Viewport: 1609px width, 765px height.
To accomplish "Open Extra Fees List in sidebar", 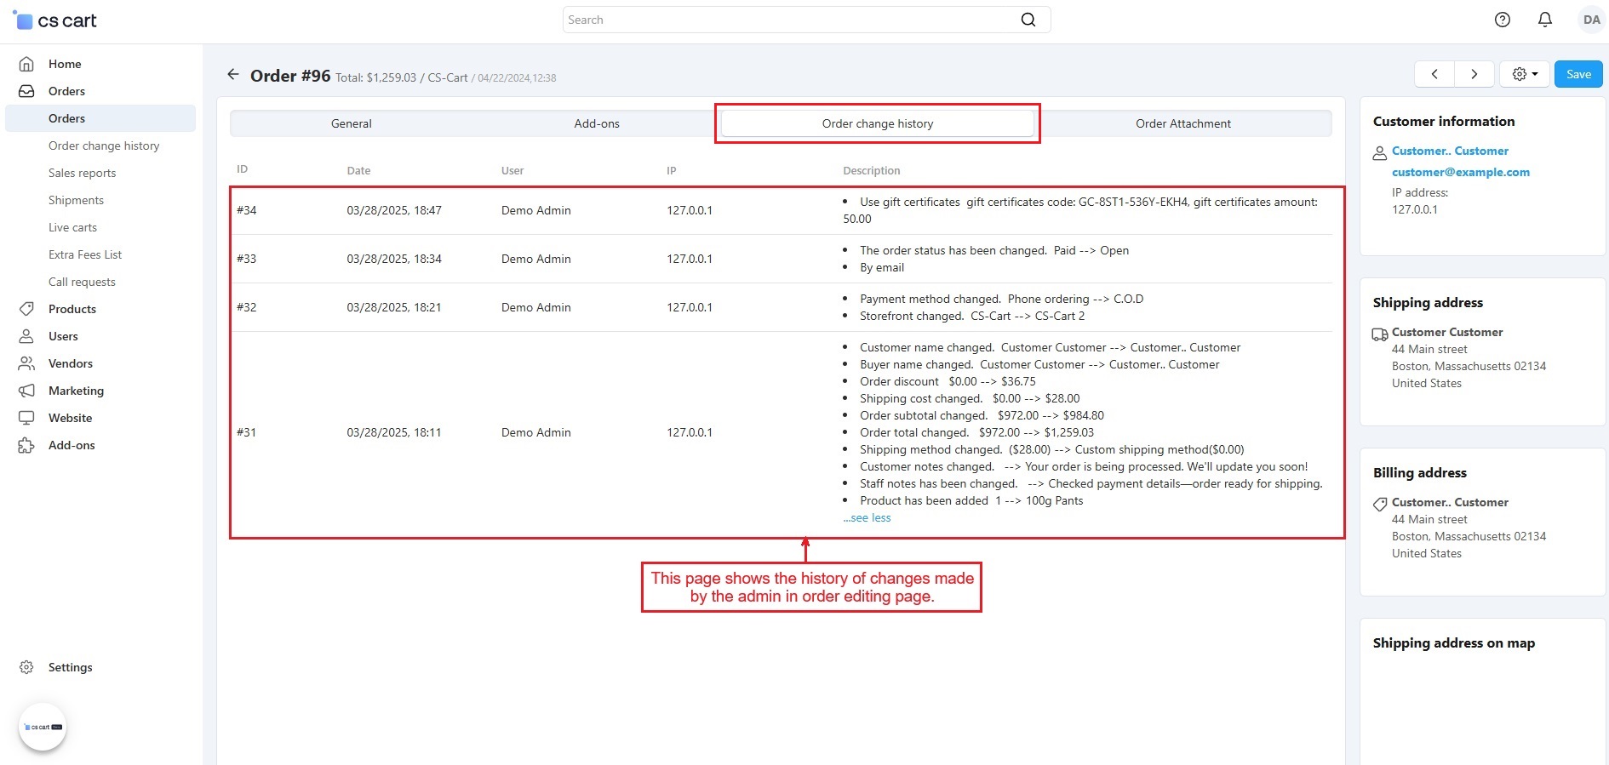I will 85,254.
